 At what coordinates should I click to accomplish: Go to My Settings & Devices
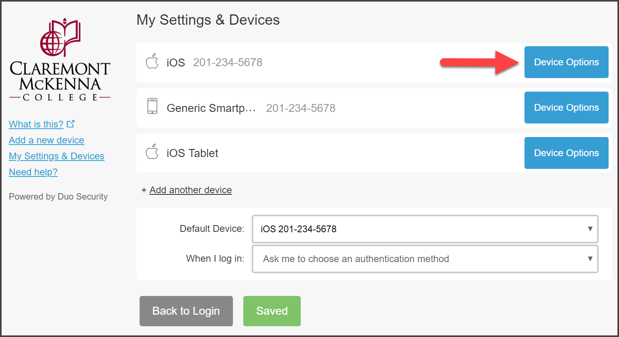click(x=56, y=156)
